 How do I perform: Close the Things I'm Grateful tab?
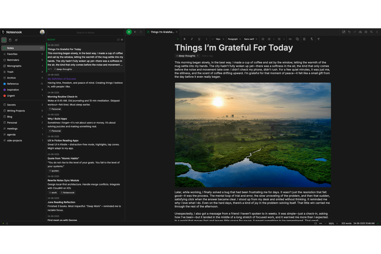coord(177,32)
